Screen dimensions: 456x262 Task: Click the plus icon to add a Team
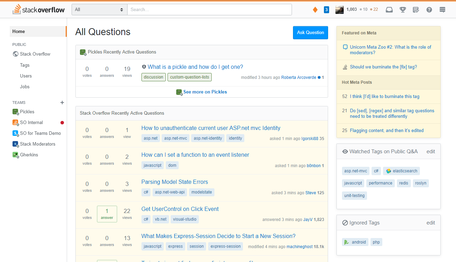[x=62, y=103]
